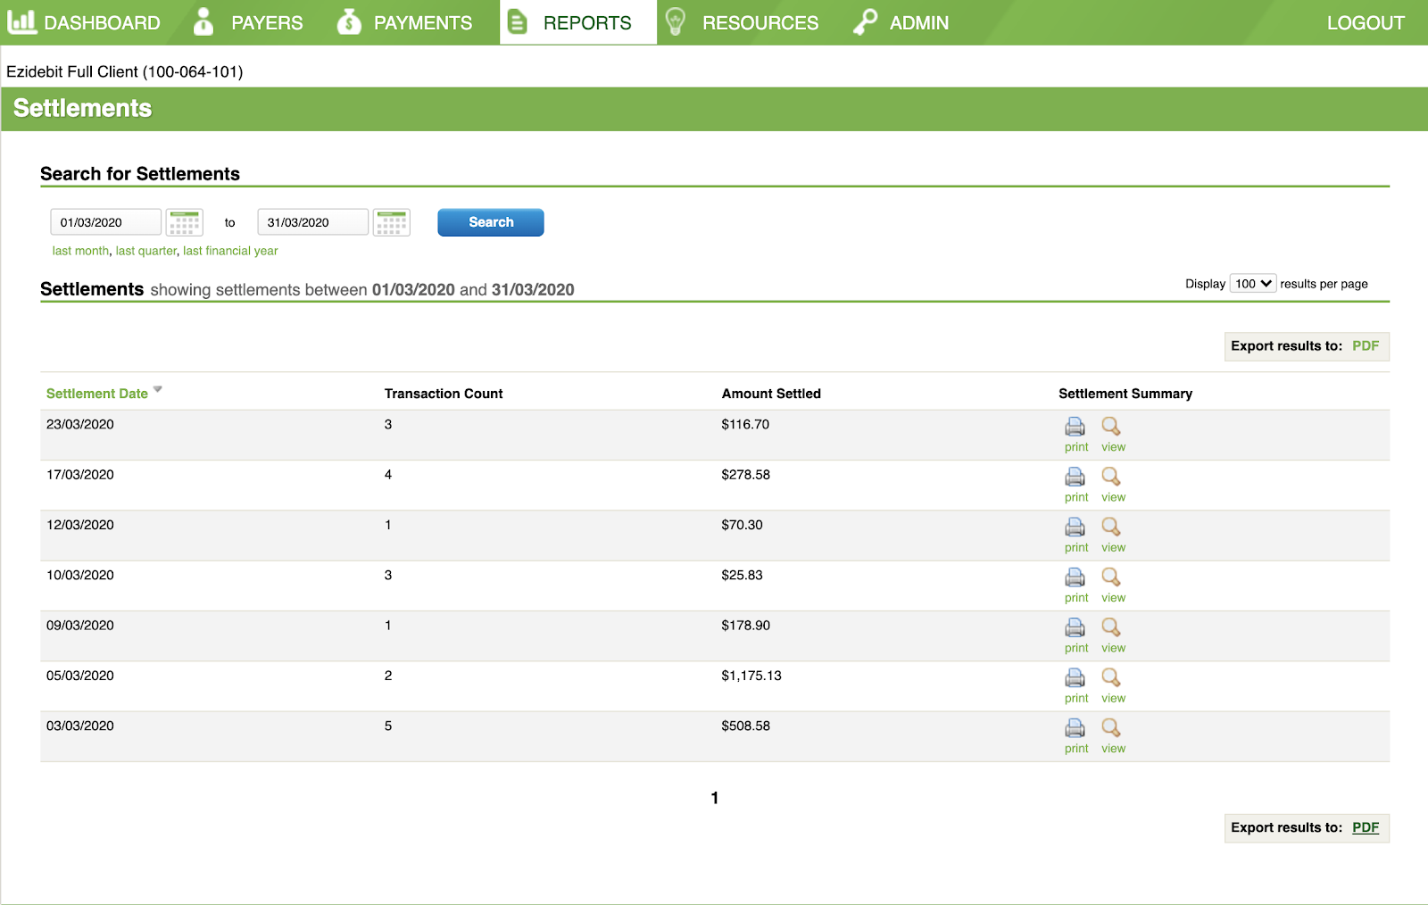Open the Resources menu

click(x=743, y=22)
